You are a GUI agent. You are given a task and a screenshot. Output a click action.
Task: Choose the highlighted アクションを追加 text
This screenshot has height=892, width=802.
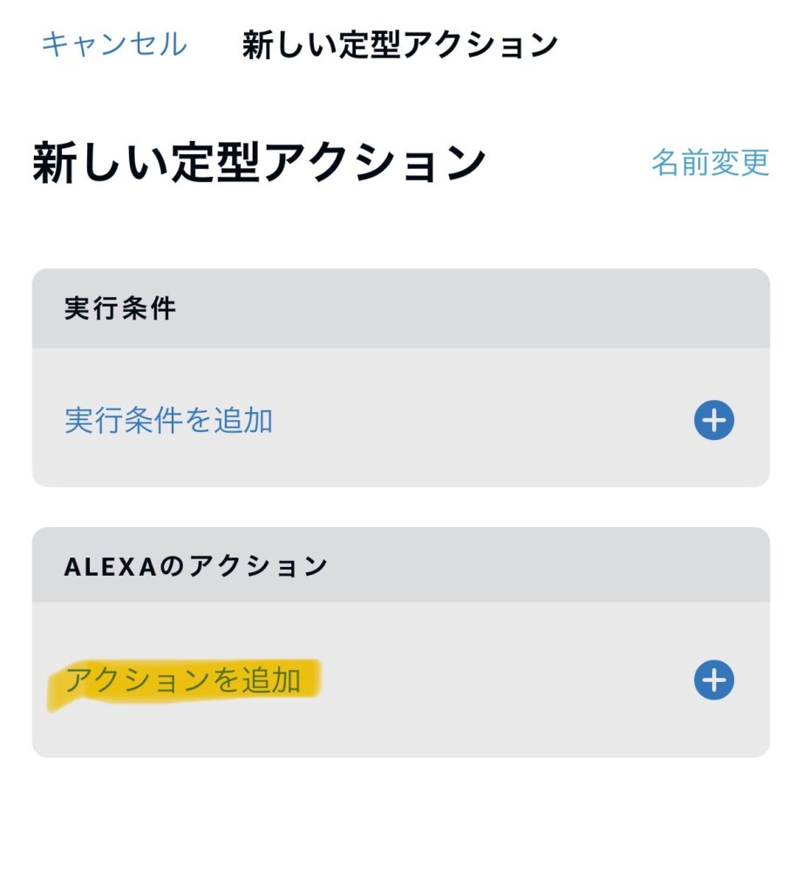tap(183, 680)
